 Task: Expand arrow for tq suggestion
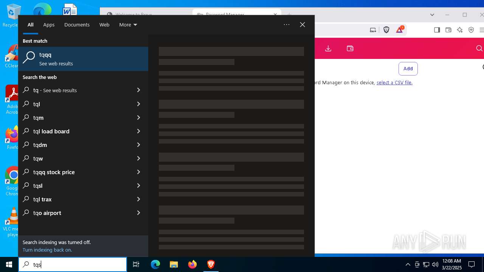[138, 90]
